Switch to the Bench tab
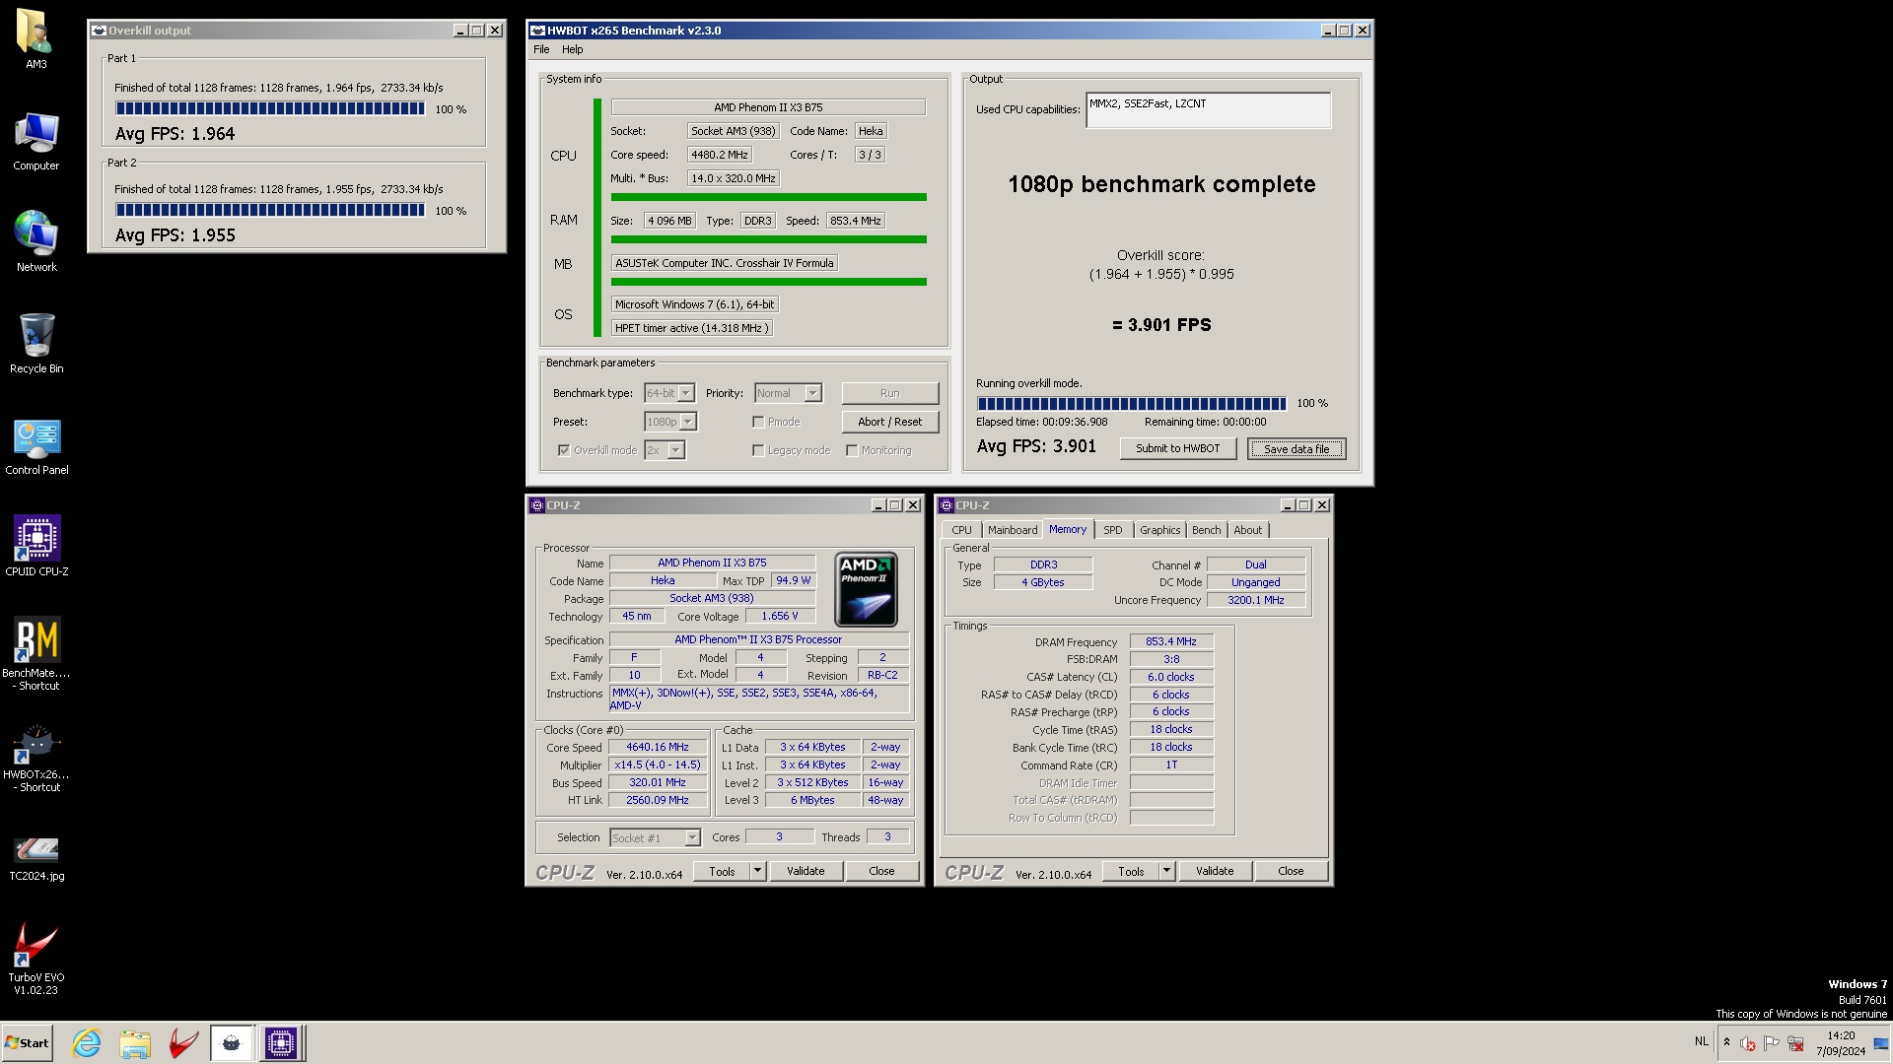The image size is (1893, 1064). click(1206, 530)
